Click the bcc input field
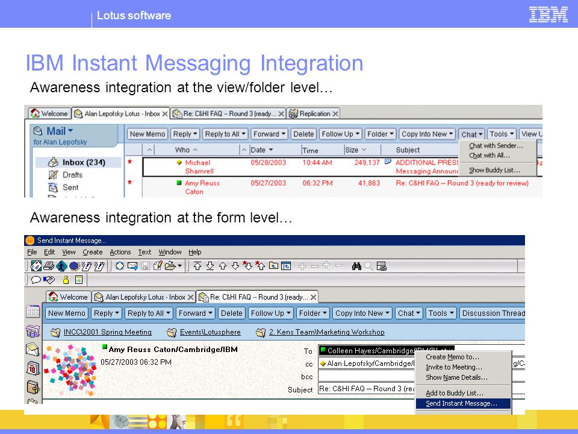This screenshot has width=578, height=434. tap(367, 376)
